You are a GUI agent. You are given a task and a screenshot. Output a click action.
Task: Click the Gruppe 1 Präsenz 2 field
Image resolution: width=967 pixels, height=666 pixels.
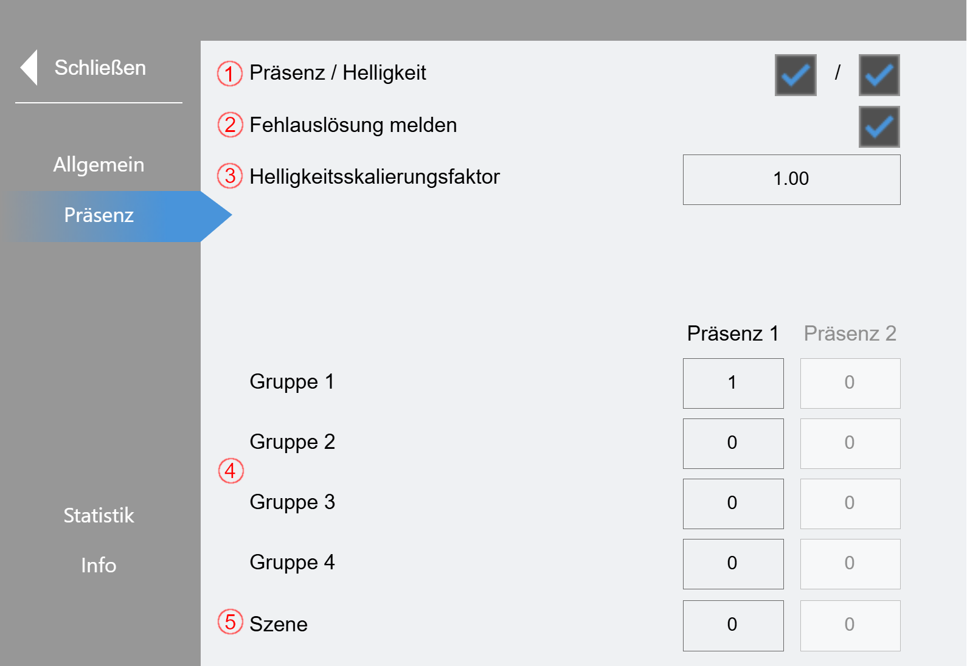850,383
